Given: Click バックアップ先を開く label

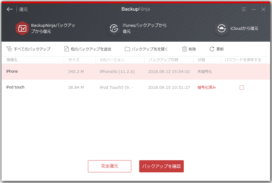Looking at the screenshot, I should [150, 49].
